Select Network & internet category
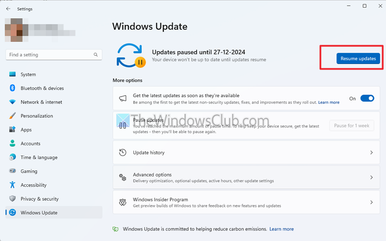Viewport: 386px width, 241px height. (53, 101)
